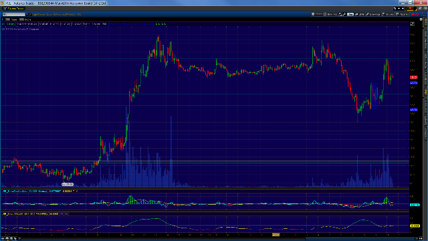Click the chart grid layout icon in top bar
This screenshot has width=428, height=241.
(x=411, y=9)
